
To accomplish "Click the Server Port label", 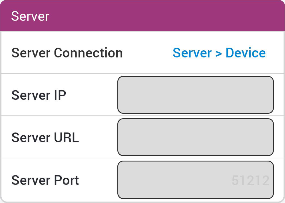I will [45, 180].
